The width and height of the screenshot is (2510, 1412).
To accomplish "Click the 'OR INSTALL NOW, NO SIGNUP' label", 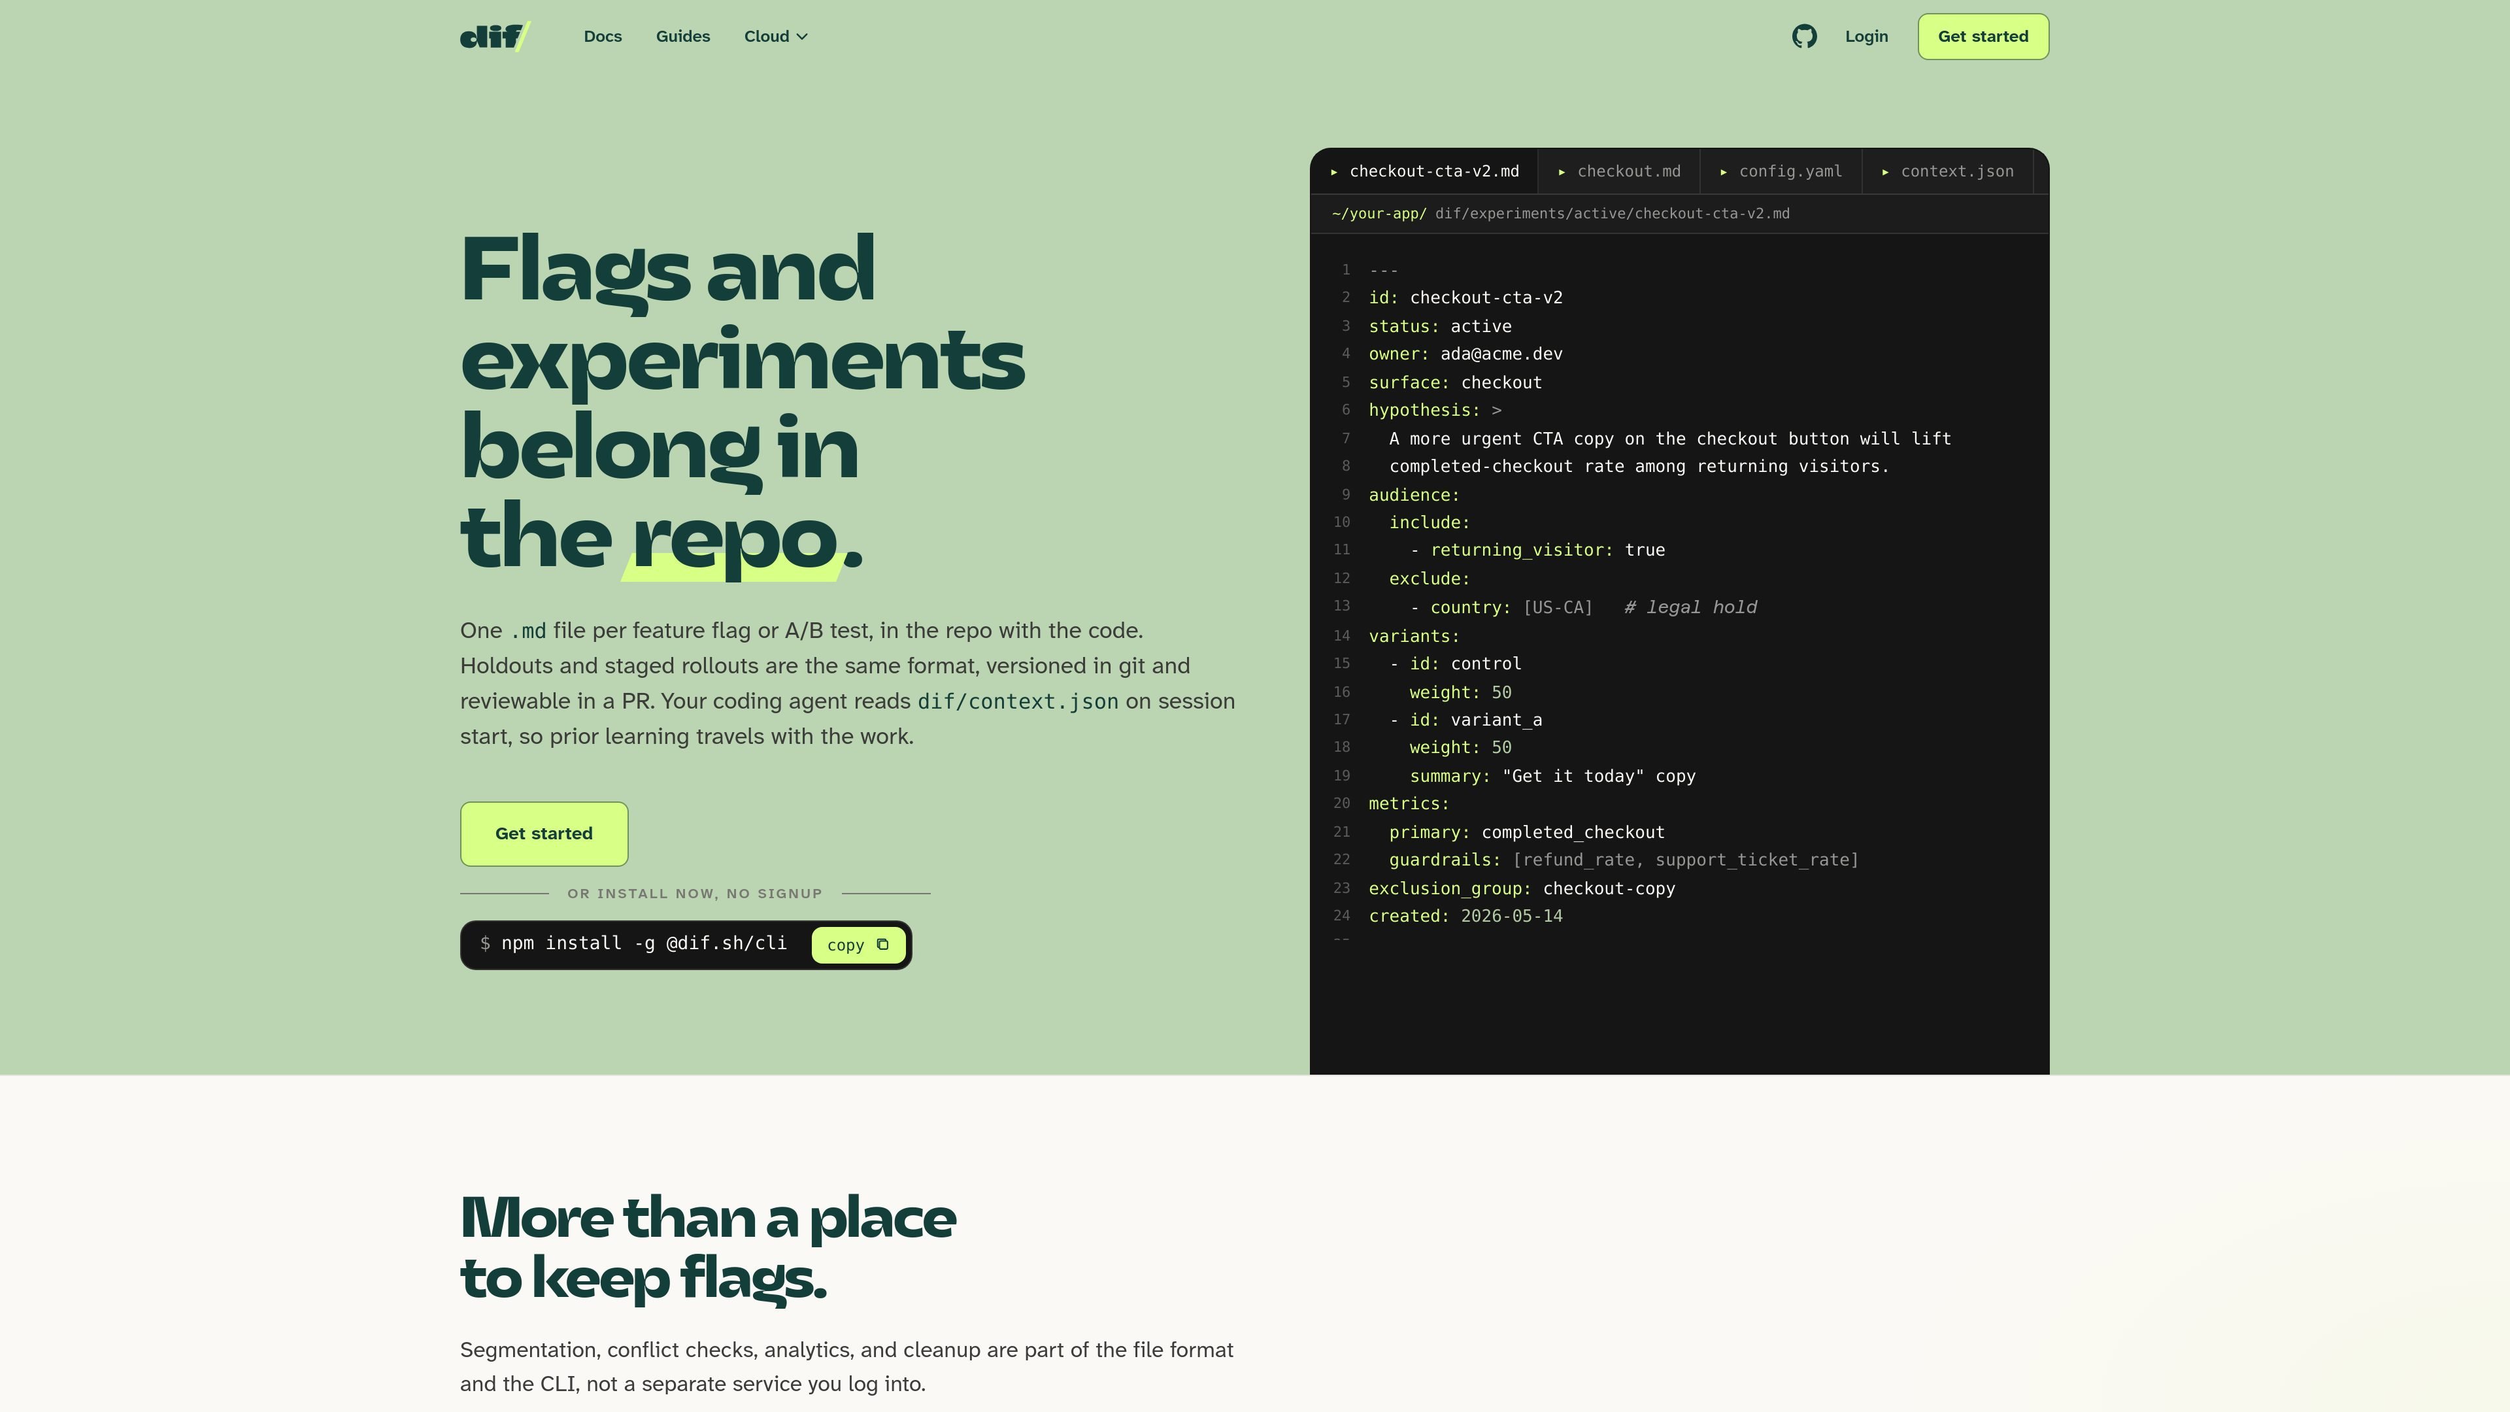I will (695, 894).
